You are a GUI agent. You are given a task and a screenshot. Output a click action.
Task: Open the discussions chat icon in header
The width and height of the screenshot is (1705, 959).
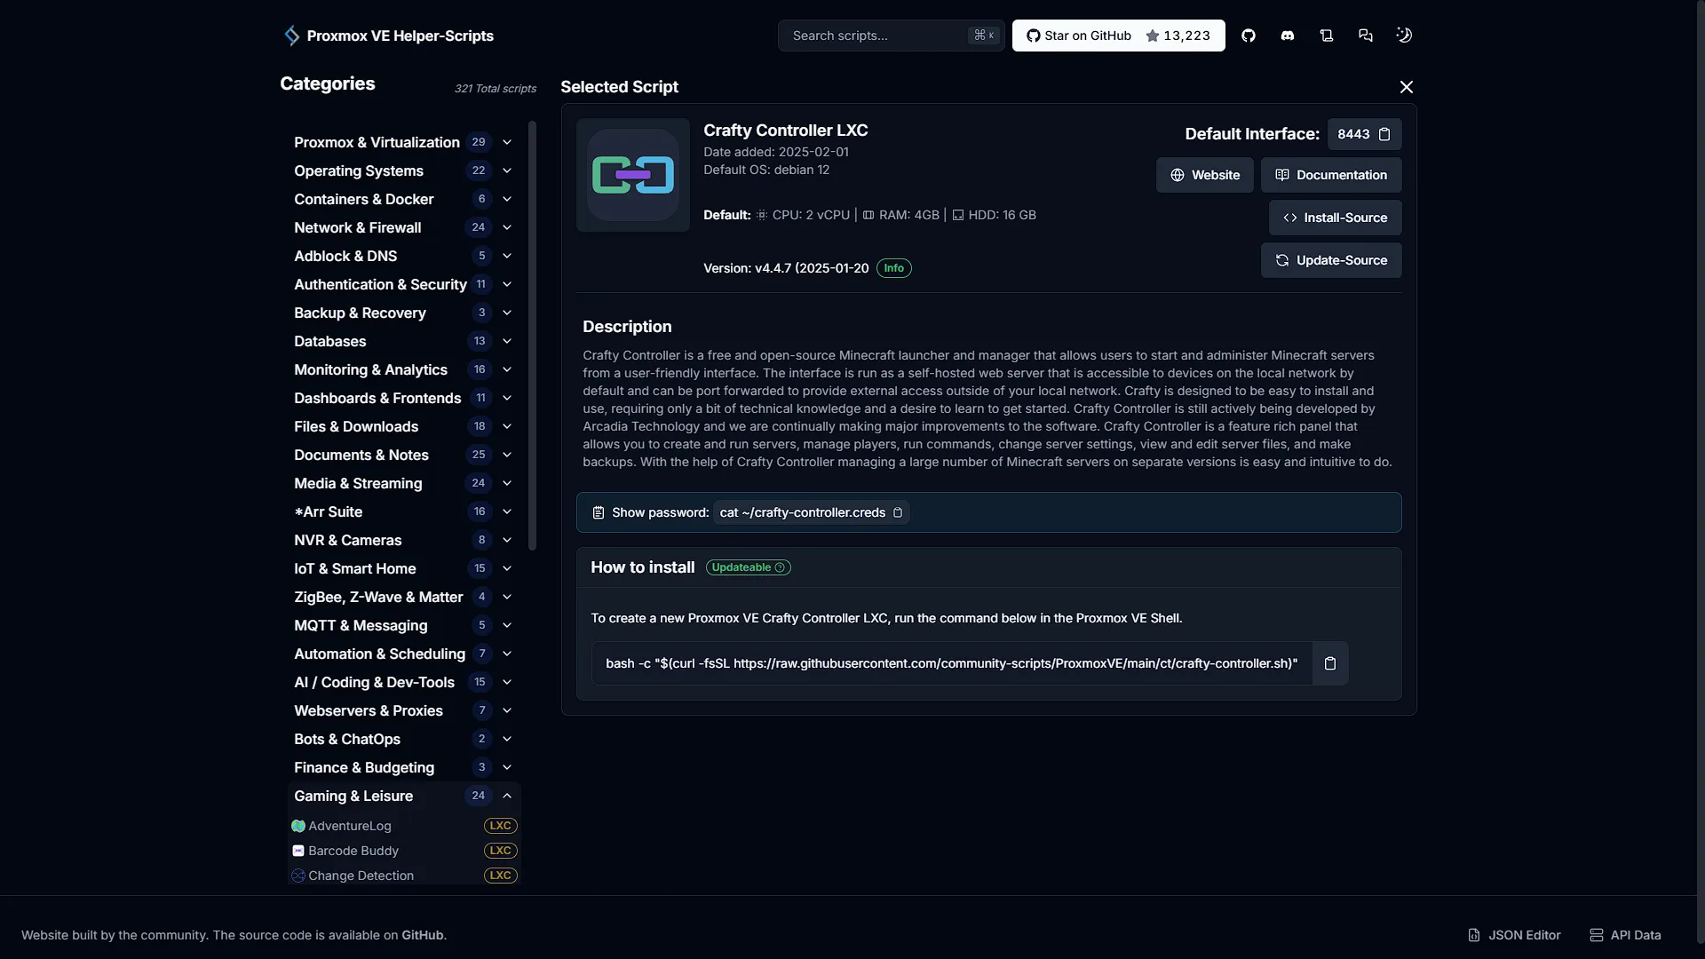pyautogui.click(x=1366, y=36)
